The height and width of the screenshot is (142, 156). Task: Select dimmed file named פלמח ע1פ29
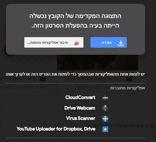pos(18,79)
